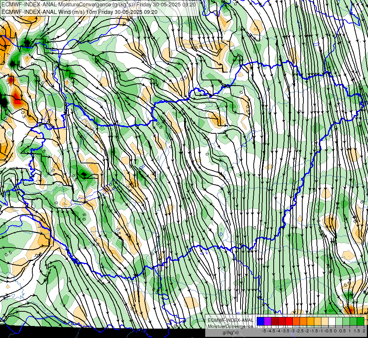Click the 1.5 legend scale value

coord(357,331)
